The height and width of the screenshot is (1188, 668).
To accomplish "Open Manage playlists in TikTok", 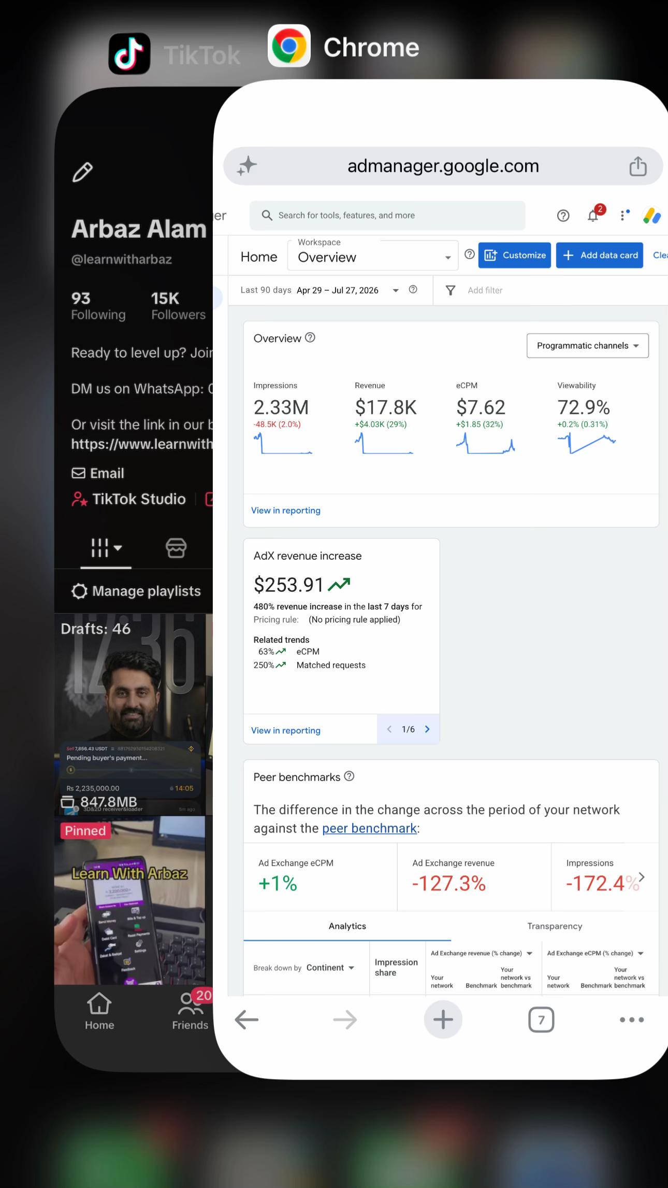I will click(136, 591).
